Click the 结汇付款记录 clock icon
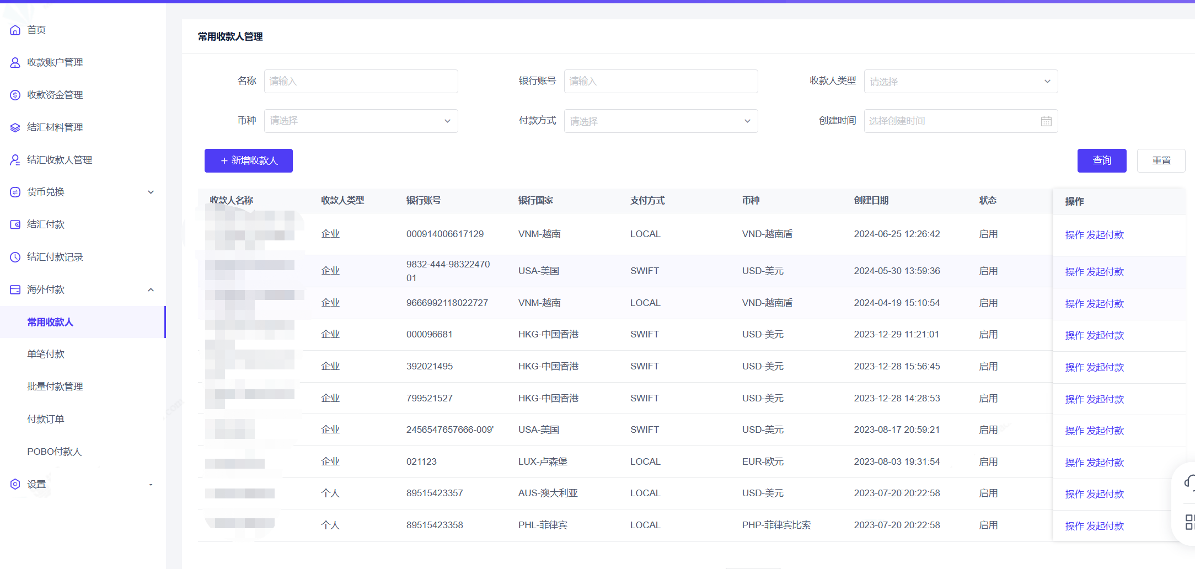Screen dimensions: 1195x569 15,257
